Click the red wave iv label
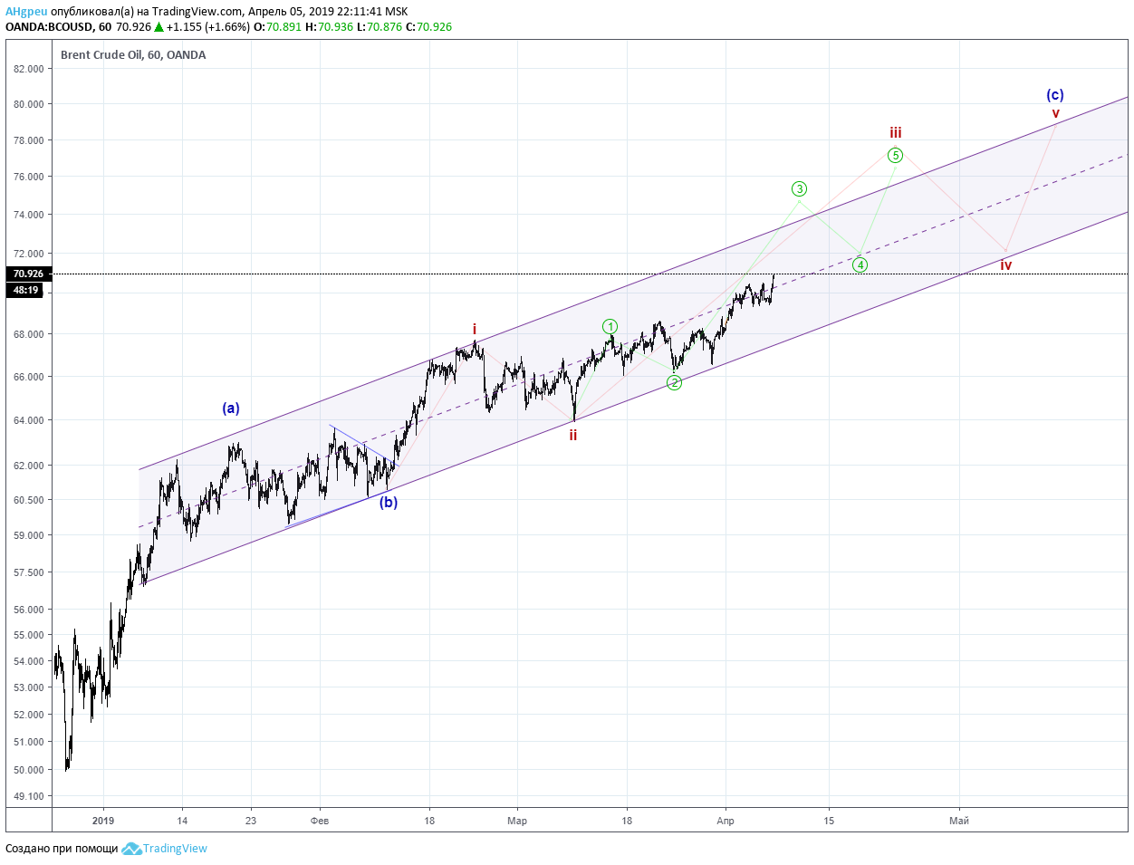1134x865 pixels. point(1005,265)
